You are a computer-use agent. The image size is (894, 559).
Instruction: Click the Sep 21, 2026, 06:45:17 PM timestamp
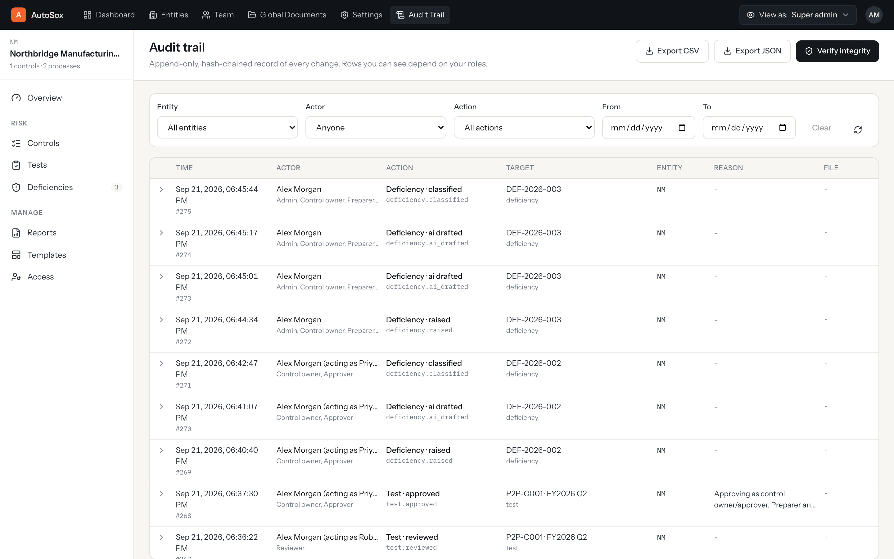click(x=216, y=238)
